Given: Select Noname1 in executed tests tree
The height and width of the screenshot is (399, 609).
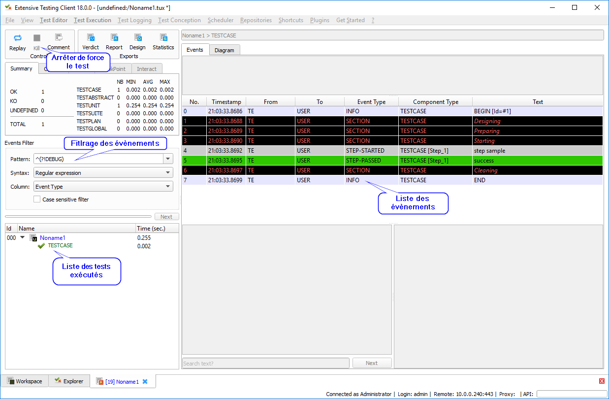Looking at the screenshot, I should pos(53,238).
